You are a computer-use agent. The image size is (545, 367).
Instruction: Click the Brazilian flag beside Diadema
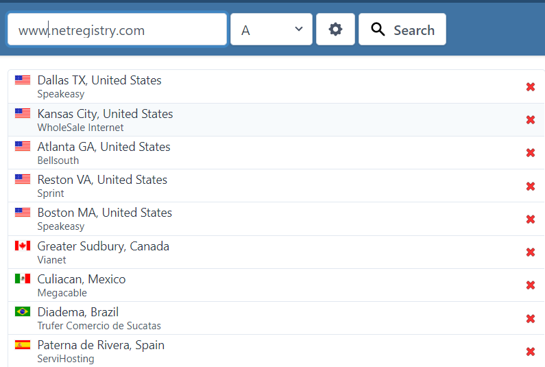pos(23,311)
